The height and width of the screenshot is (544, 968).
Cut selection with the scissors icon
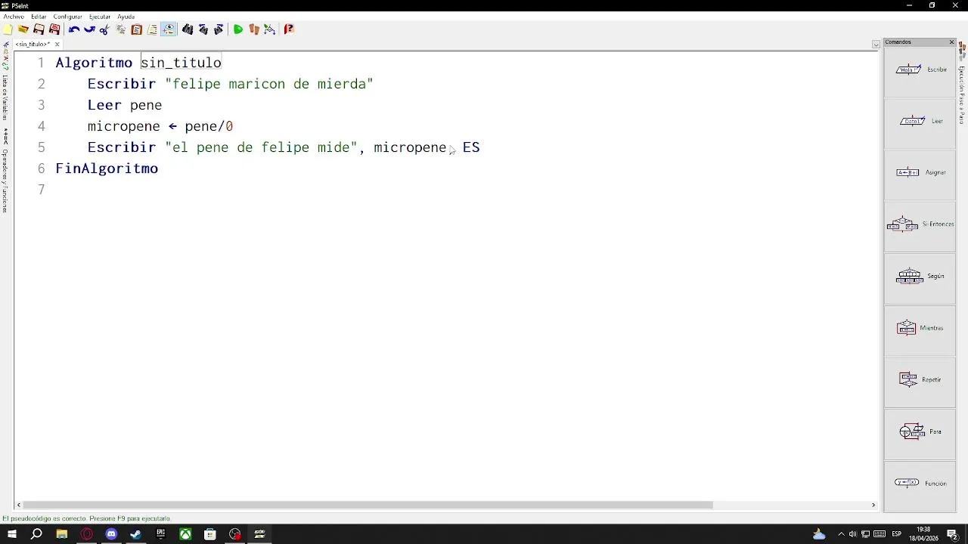click(104, 29)
